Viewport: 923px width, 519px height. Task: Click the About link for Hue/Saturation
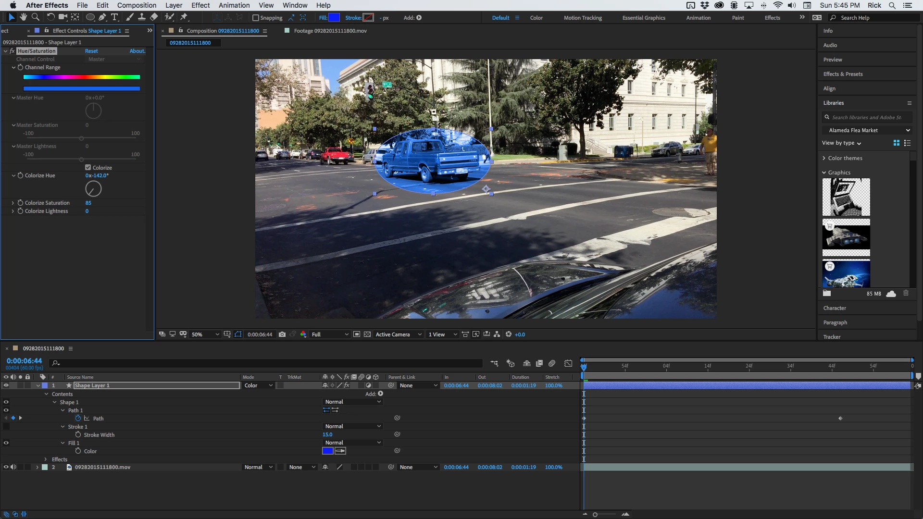point(137,51)
